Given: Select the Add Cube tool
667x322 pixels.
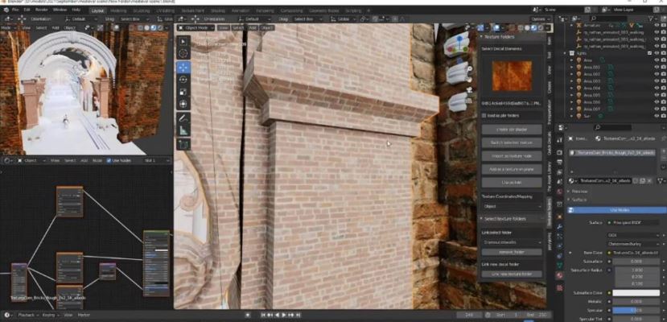Looking at the screenshot, I should point(183,145).
